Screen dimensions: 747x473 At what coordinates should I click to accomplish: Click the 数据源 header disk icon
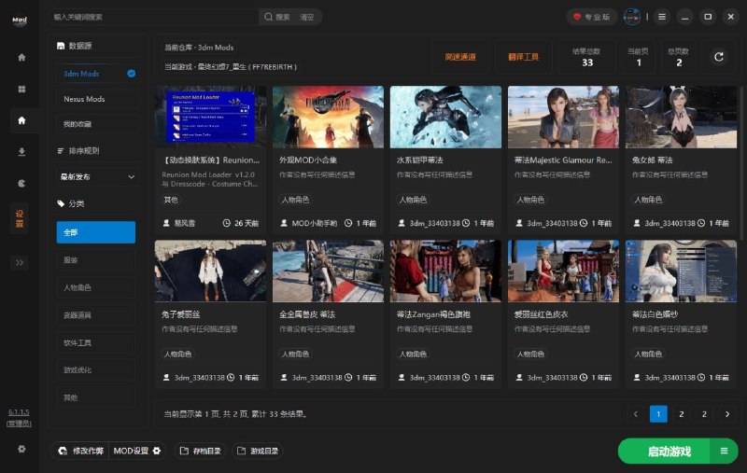click(x=61, y=46)
